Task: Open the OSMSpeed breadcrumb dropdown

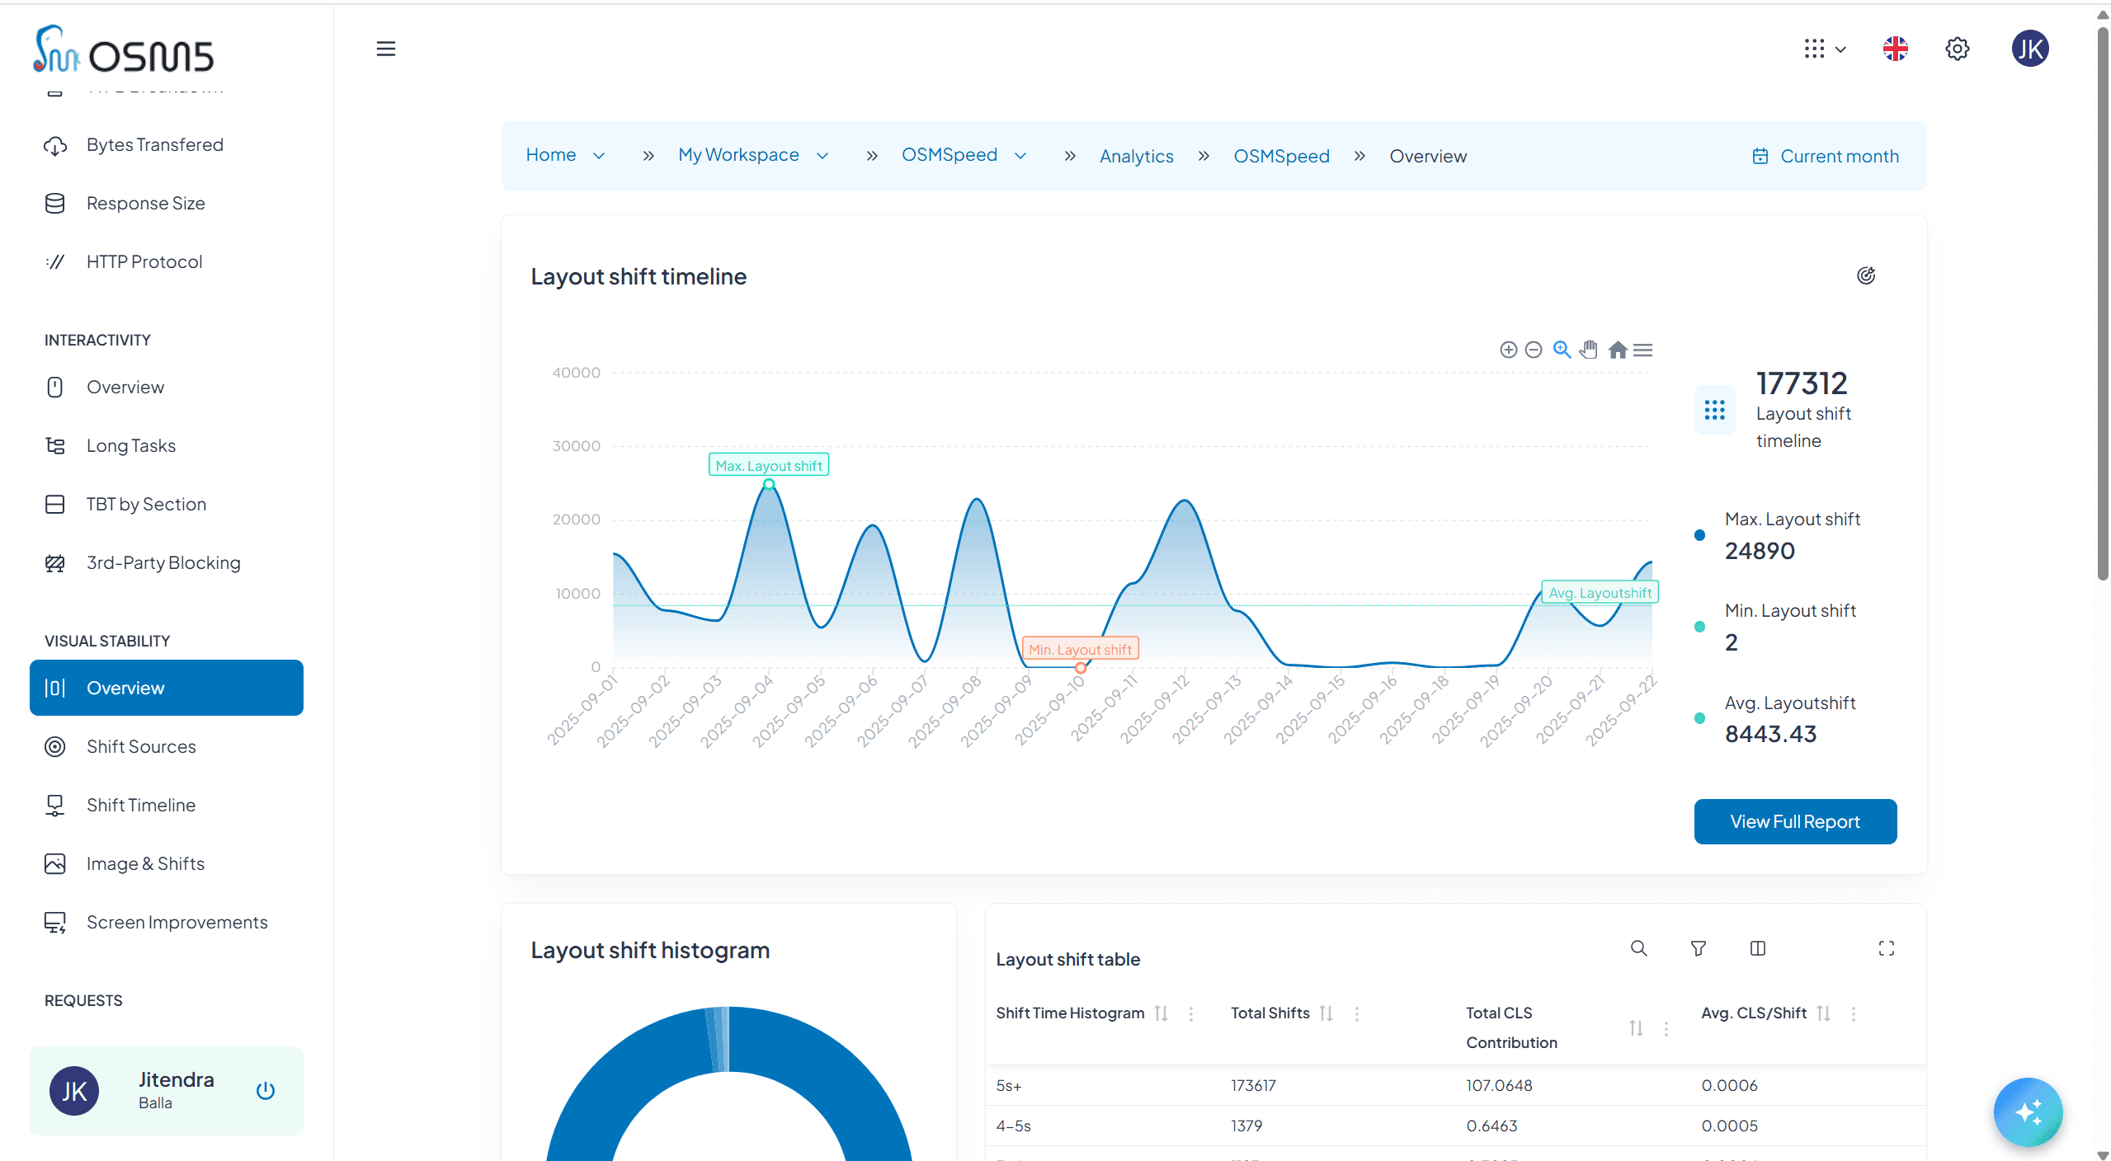Action: [1020, 155]
